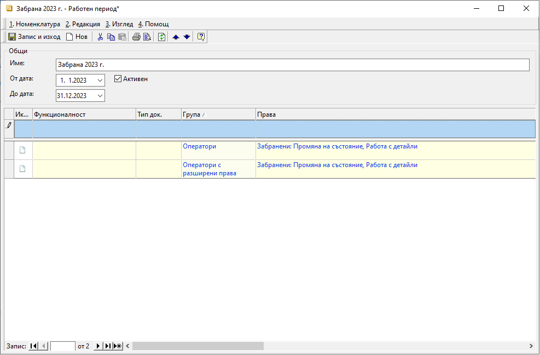
Task: Click the green Refresh icon
Action: [x=161, y=37]
